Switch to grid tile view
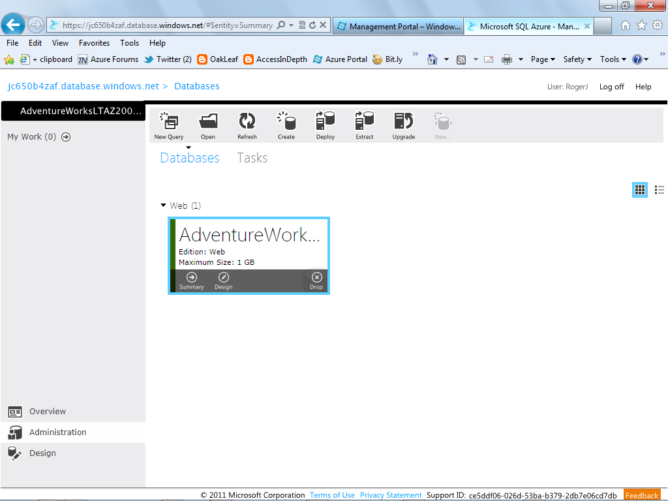The width and height of the screenshot is (668, 501). [x=640, y=190]
